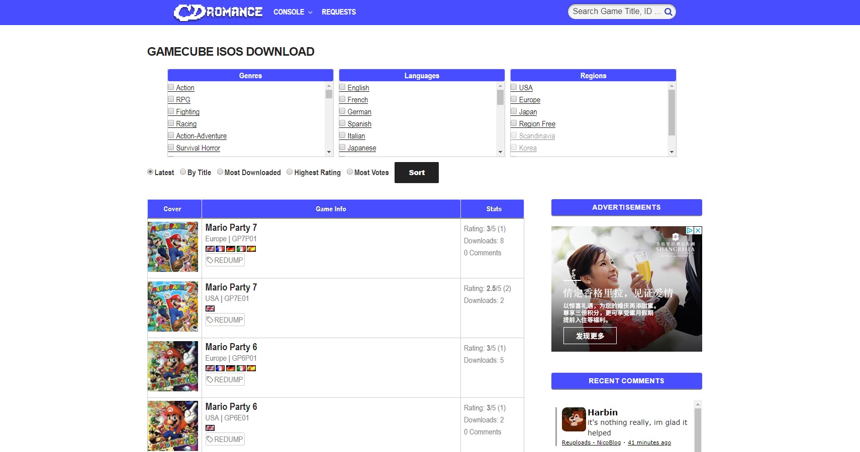Open Mario Party 7 USA cover thumbnail
The image size is (860, 452).
173,307
